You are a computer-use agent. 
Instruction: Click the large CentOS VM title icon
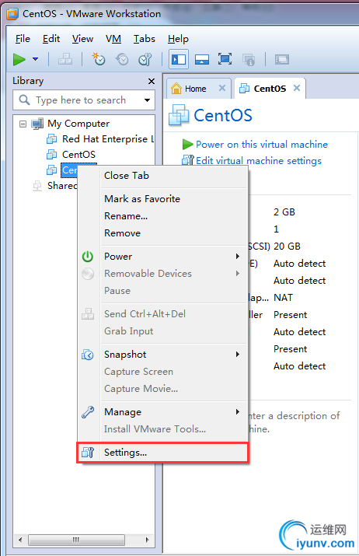click(179, 115)
